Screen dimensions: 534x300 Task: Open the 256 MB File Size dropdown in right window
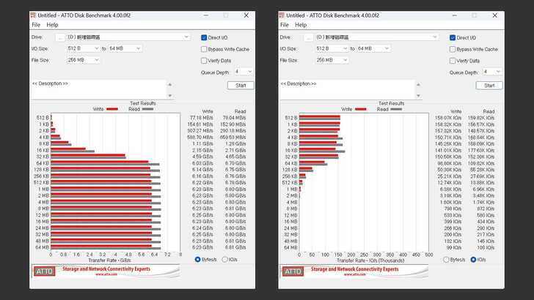pyautogui.click(x=332, y=60)
